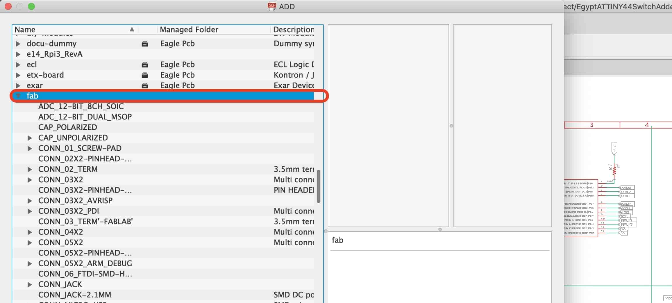Select CONN_06_FTDI-SMD-H device

coord(85,274)
